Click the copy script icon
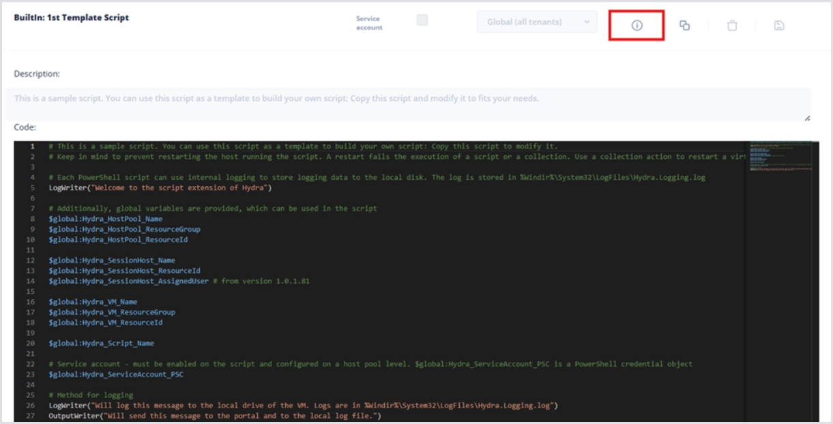833x424 pixels. 684,25
